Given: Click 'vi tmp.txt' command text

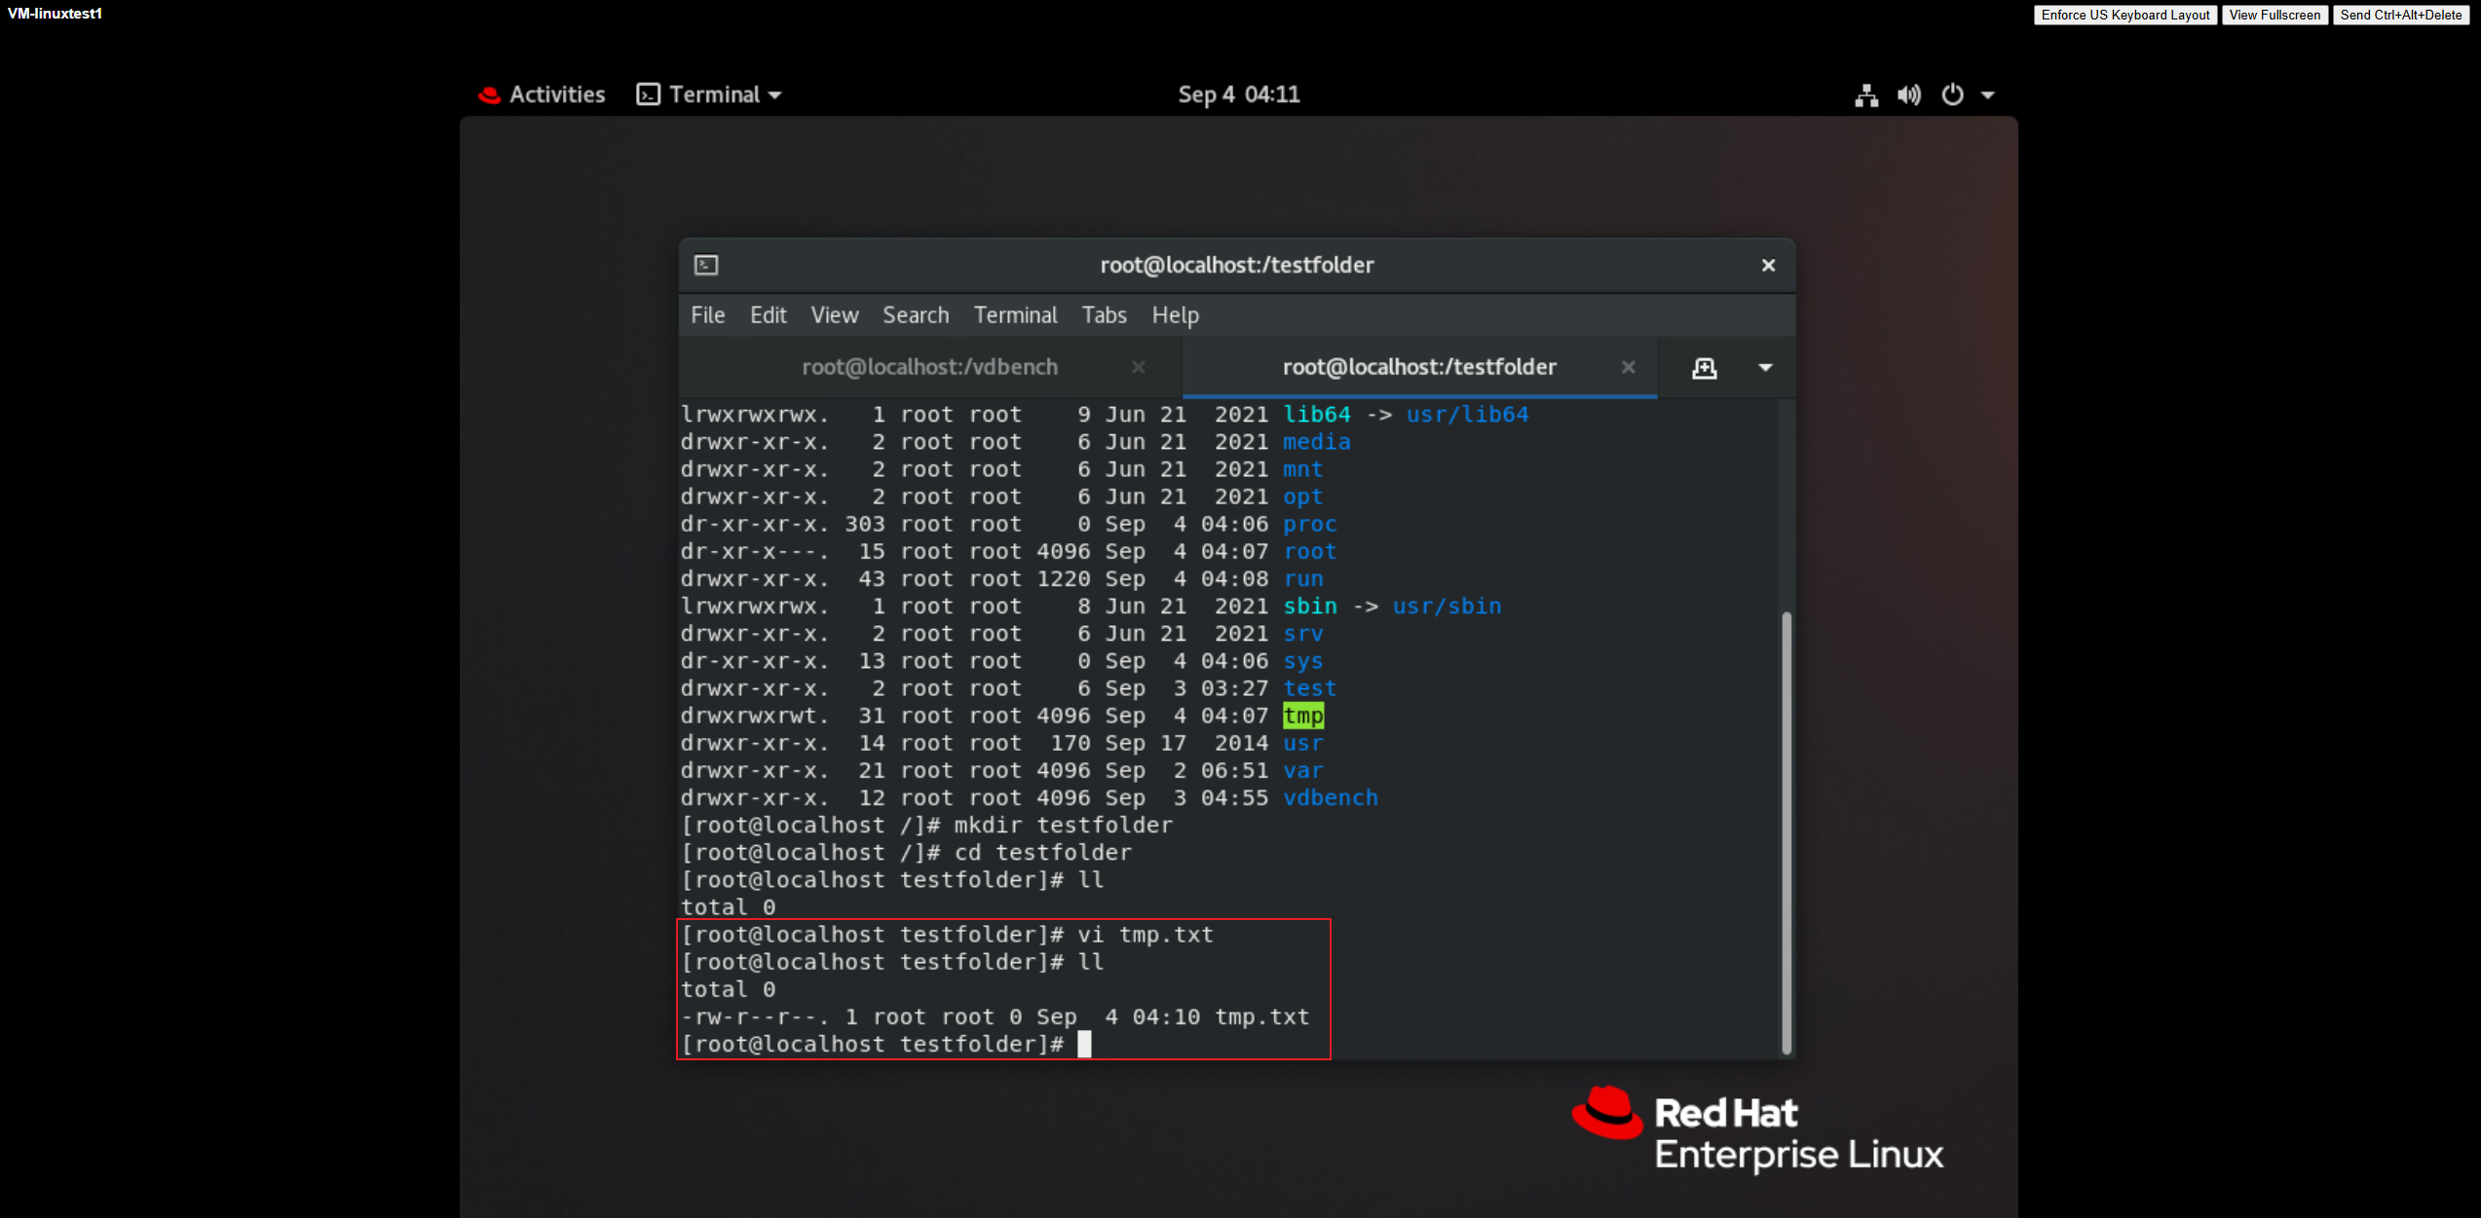Looking at the screenshot, I should (1145, 935).
